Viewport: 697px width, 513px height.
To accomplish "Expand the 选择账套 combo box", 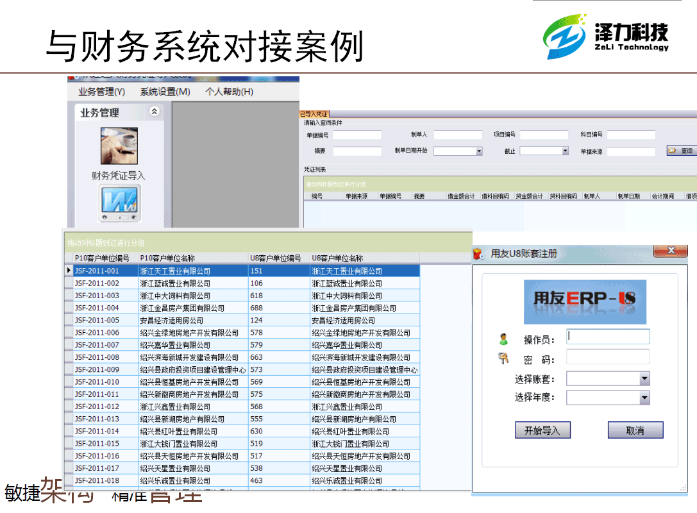I will tap(644, 379).
